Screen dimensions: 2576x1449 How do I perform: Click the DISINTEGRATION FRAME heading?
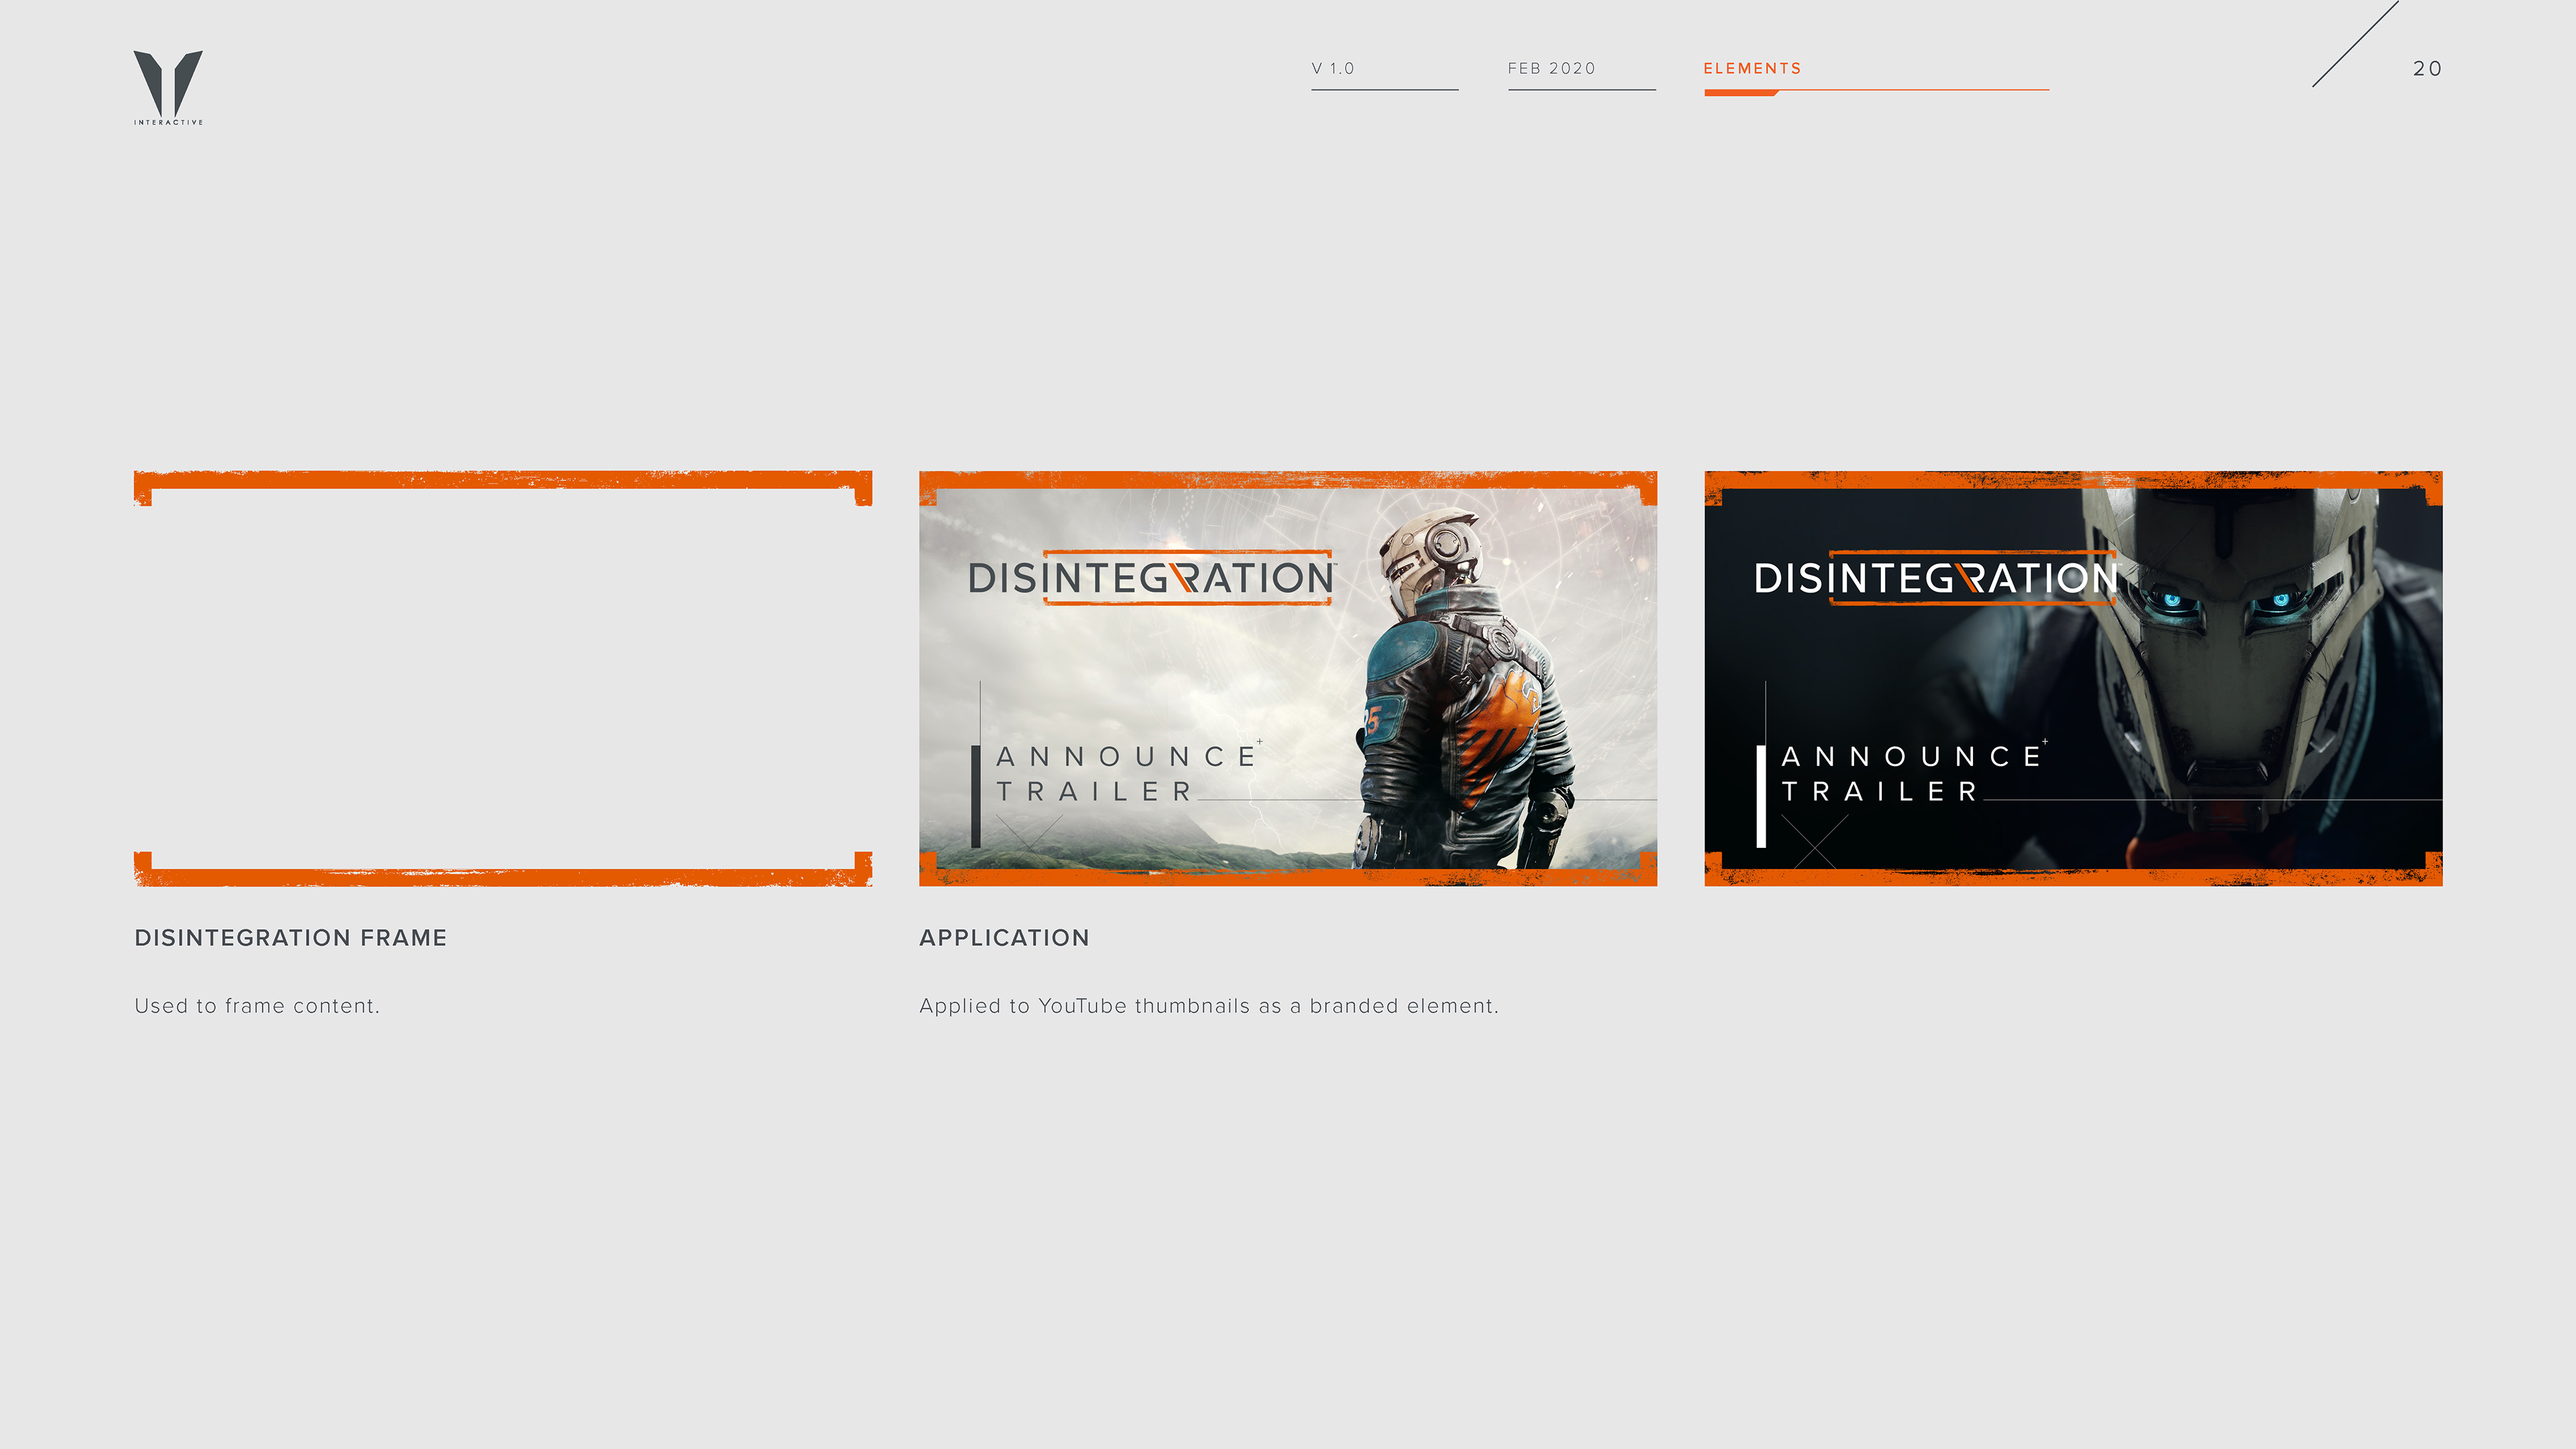tap(291, 938)
